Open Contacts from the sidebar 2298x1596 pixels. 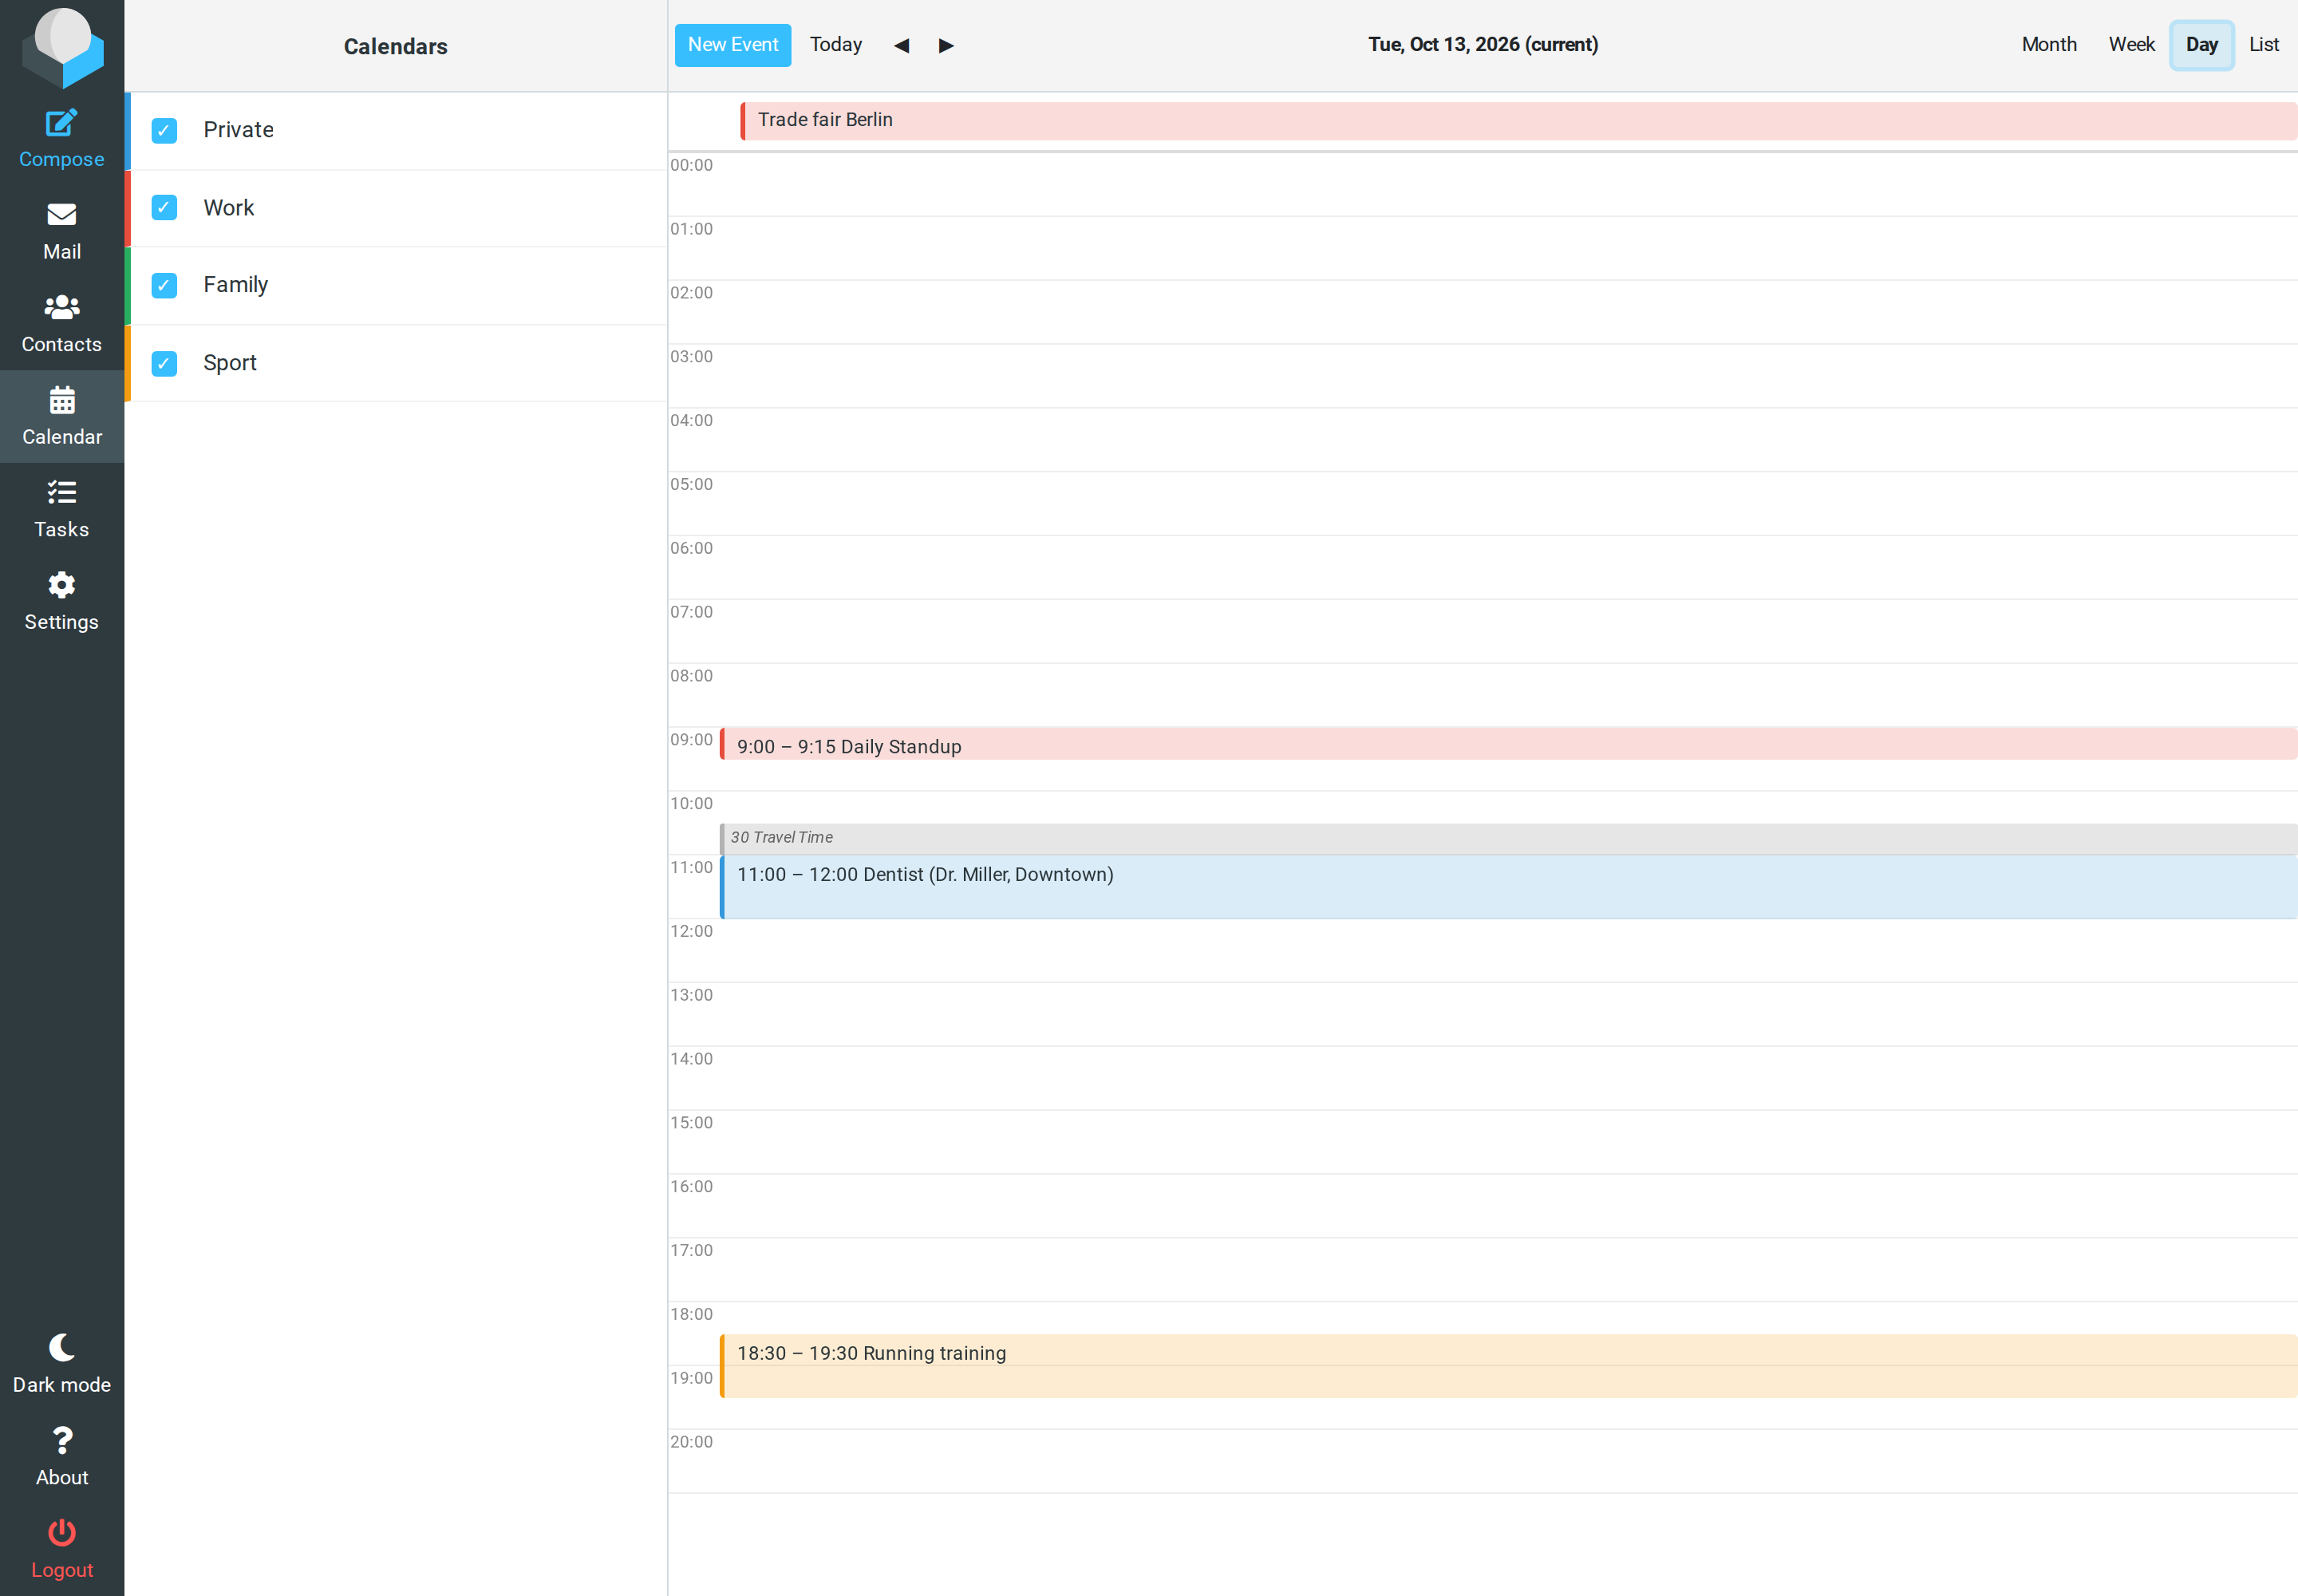click(x=62, y=324)
